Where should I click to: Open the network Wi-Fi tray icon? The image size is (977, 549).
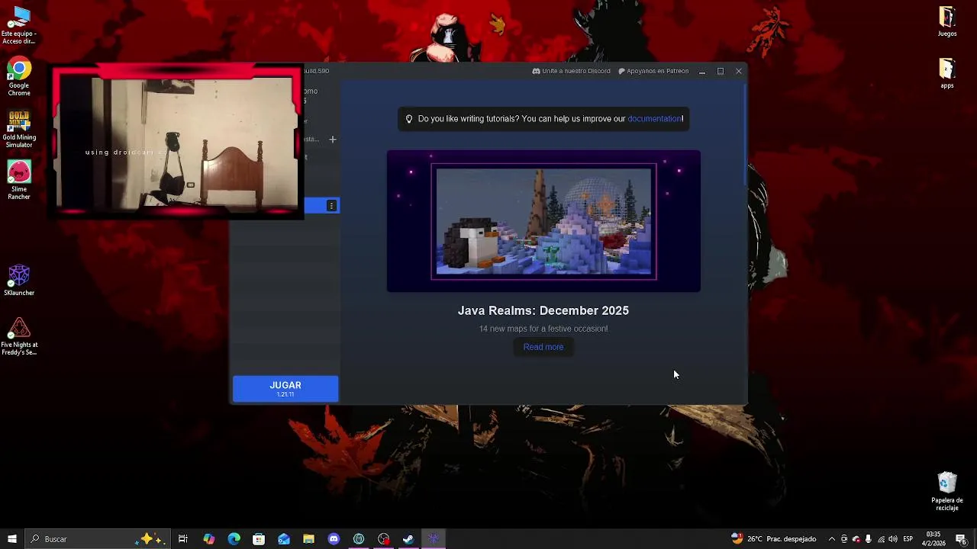tap(882, 539)
